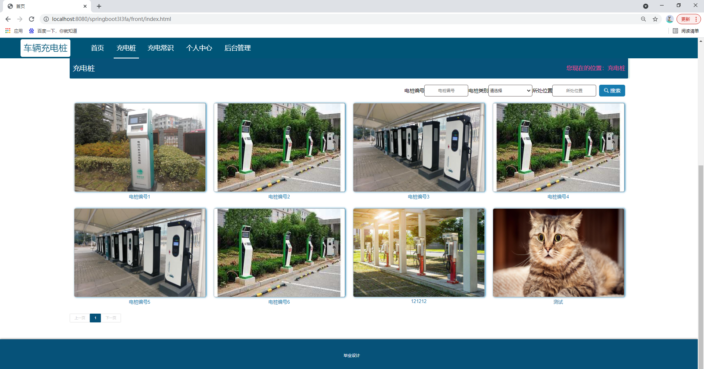Open the 更新 browser menu
The image size is (704, 369).
(689, 19)
